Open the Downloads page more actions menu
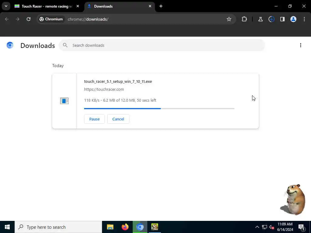The height and width of the screenshot is (233, 311). coord(300,46)
